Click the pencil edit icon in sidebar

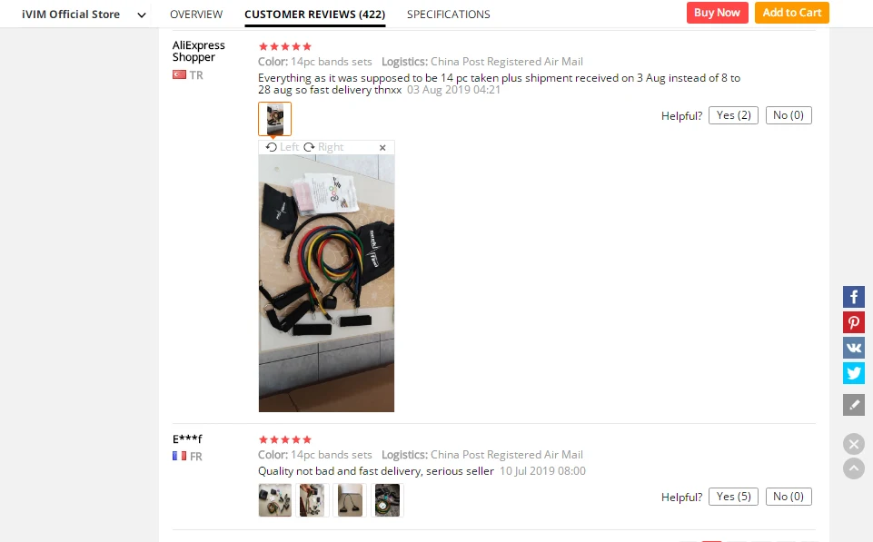[854, 405]
